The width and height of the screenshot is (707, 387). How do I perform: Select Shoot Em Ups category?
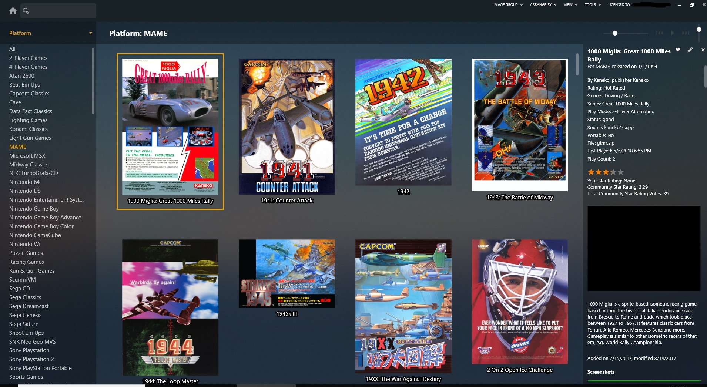point(26,333)
